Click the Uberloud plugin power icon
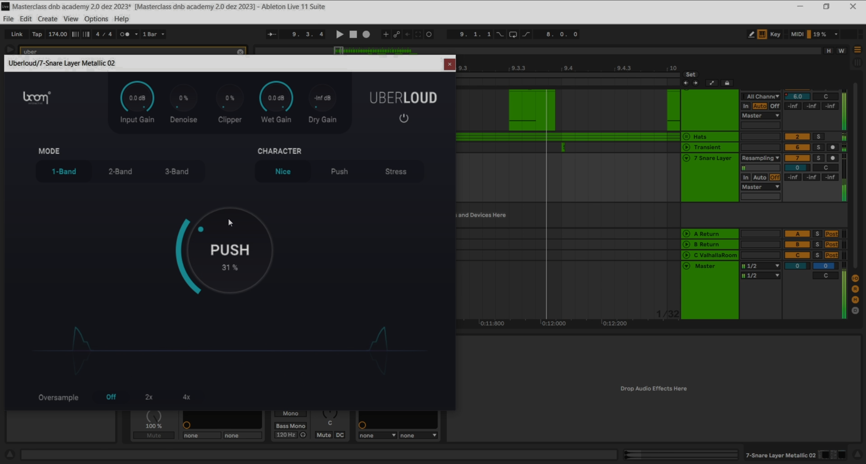The image size is (866, 464). [x=404, y=118]
